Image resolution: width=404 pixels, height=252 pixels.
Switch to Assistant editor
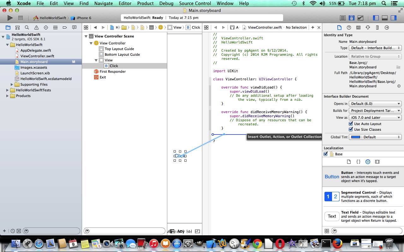(x=351, y=18)
